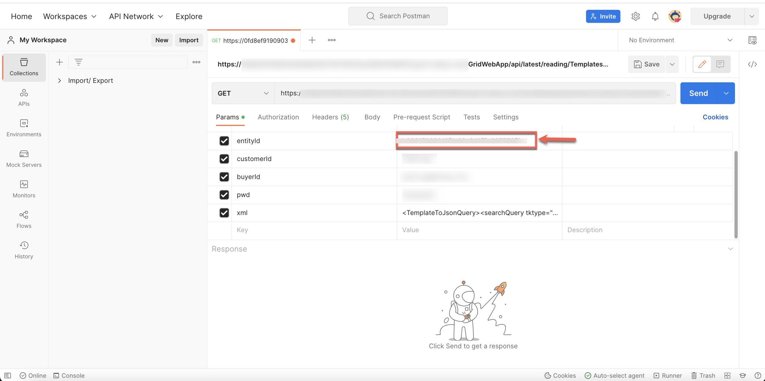This screenshot has height=381, width=765.
Task: Open a new request tab
Action: click(312, 40)
